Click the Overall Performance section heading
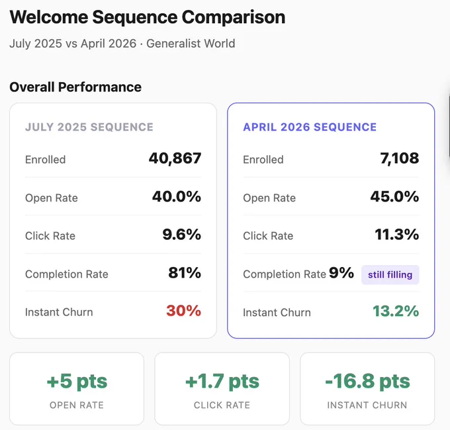Image resolution: width=450 pixels, height=430 pixels. click(75, 87)
